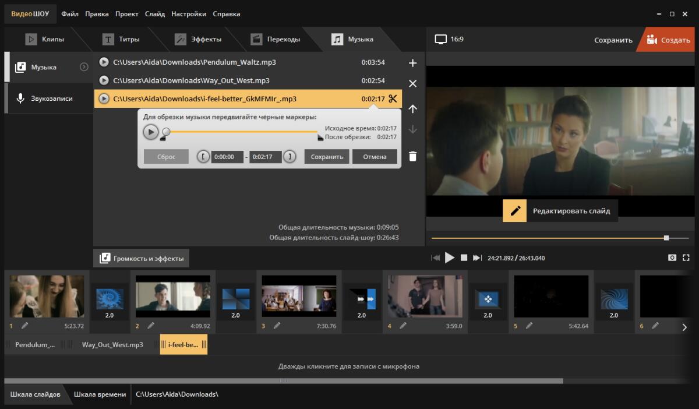Select the slide 4 thumbnail in timeline
The height and width of the screenshot is (409, 699).
(x=425, y=296)
